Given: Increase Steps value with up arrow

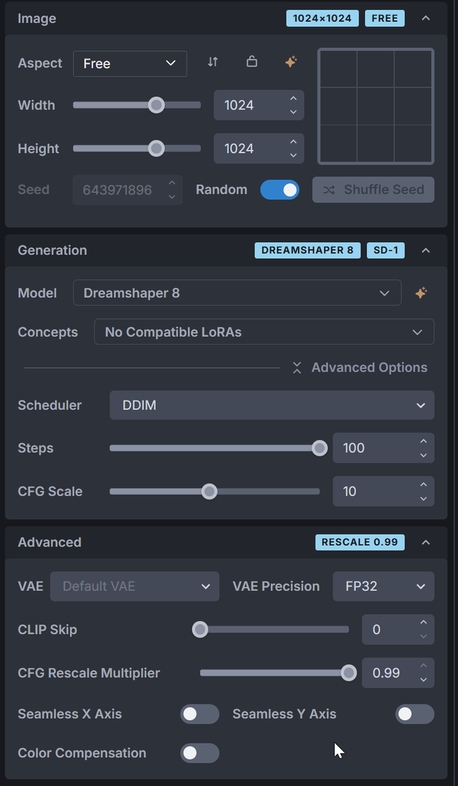Looking at the screenshot, I should coord(423,442).
